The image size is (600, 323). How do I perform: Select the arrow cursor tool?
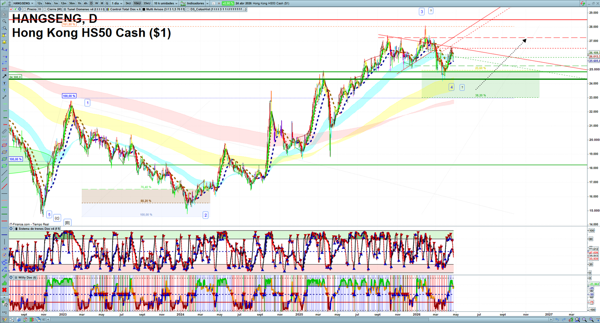coord(4,15)
